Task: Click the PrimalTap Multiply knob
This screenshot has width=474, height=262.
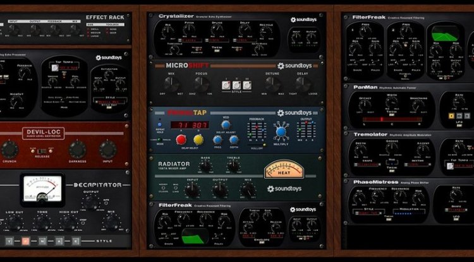Action: click(x=281, y=132)
